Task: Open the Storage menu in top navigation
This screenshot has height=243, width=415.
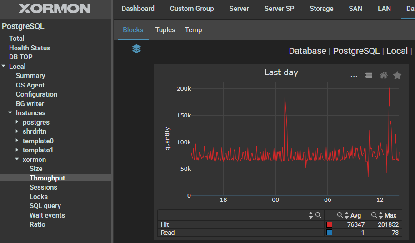Action: [x=321, y=9]
